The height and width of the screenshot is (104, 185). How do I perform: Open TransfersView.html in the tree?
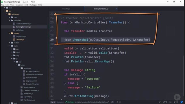tap(33, 84)
